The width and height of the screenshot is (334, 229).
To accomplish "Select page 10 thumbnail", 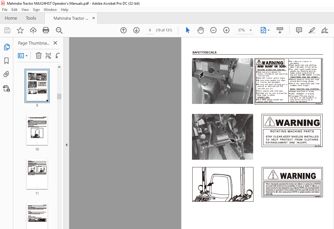I will [x=37, y=130].
